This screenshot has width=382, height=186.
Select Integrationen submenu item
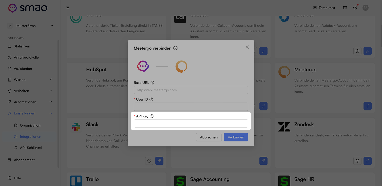pos(30,137)
